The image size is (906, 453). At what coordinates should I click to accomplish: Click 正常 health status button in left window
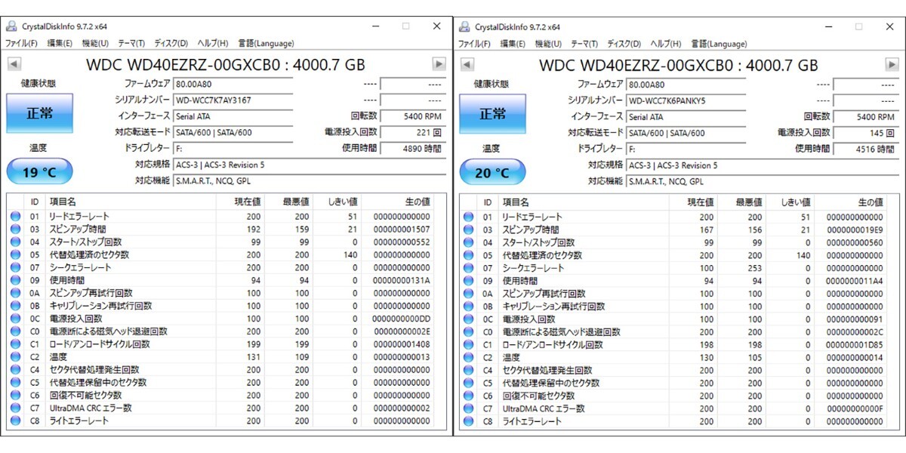[39, 115]
